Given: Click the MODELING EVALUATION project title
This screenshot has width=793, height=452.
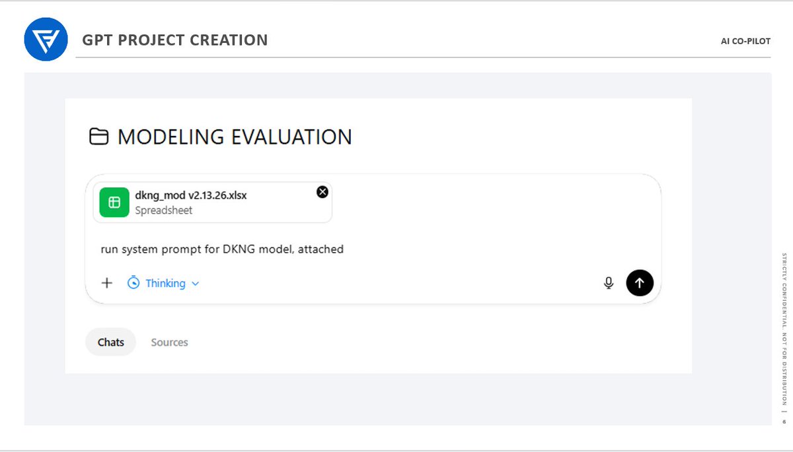Looking at the screenshot, I should pyautogui.click(x=235, y=137).
